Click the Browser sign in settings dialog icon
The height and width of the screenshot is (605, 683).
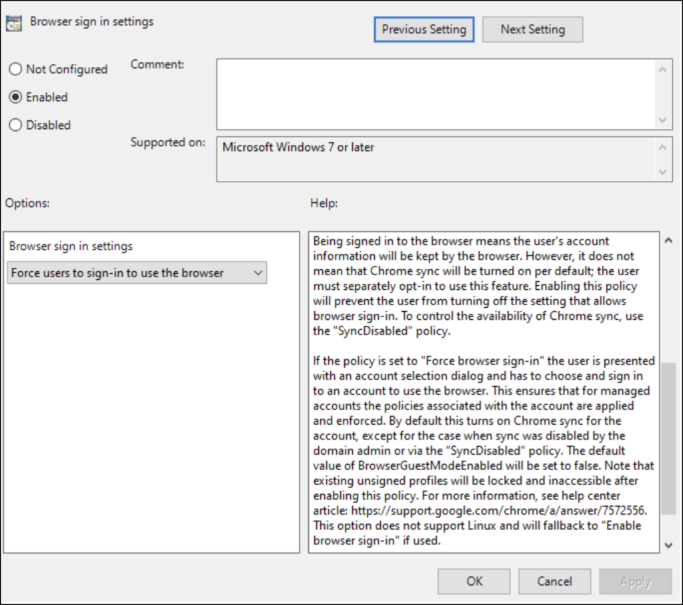(14, 22)
